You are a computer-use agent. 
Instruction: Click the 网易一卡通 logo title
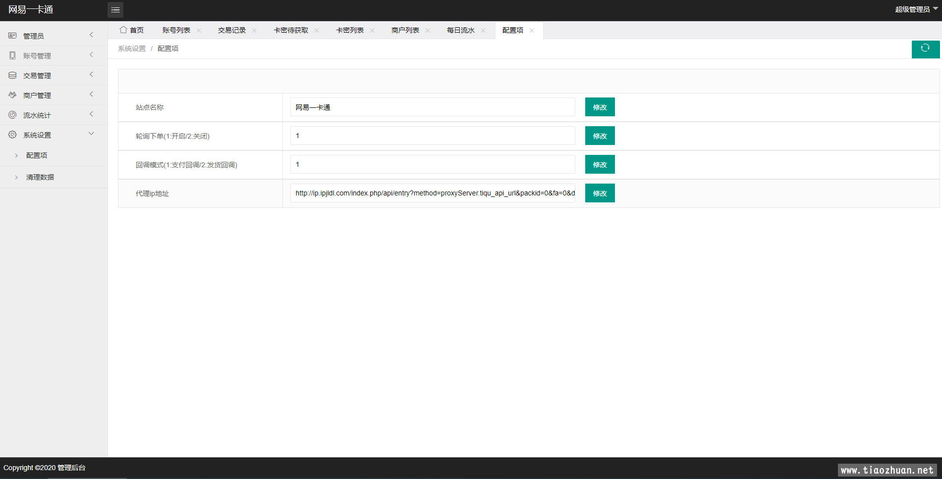(x=31, y=9)
